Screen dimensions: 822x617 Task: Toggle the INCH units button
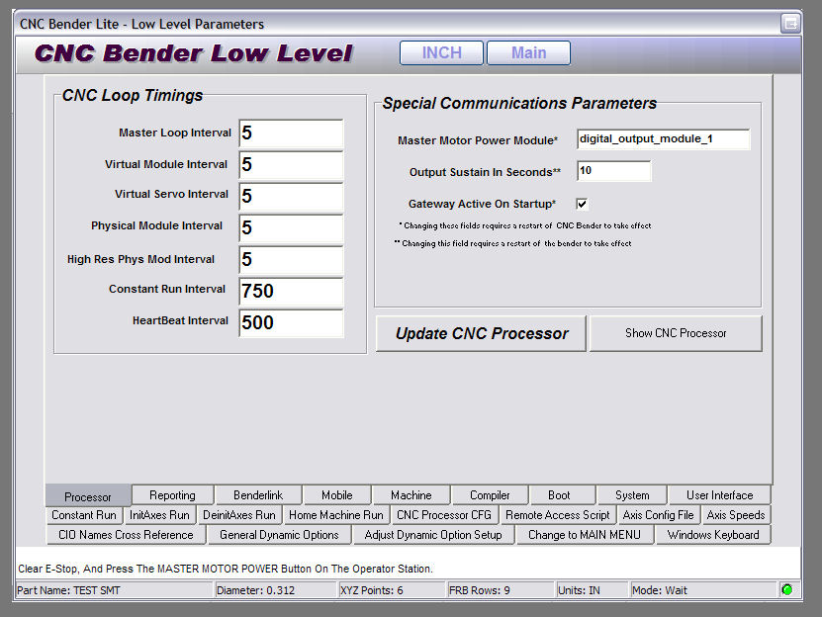441,53
